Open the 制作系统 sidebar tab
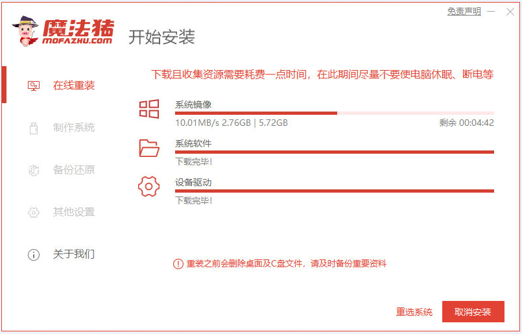The width and height of the screenshot is (522, 334). tap(73, 128)
